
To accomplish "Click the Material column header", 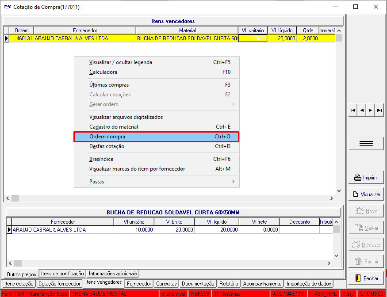I will 188,30.
